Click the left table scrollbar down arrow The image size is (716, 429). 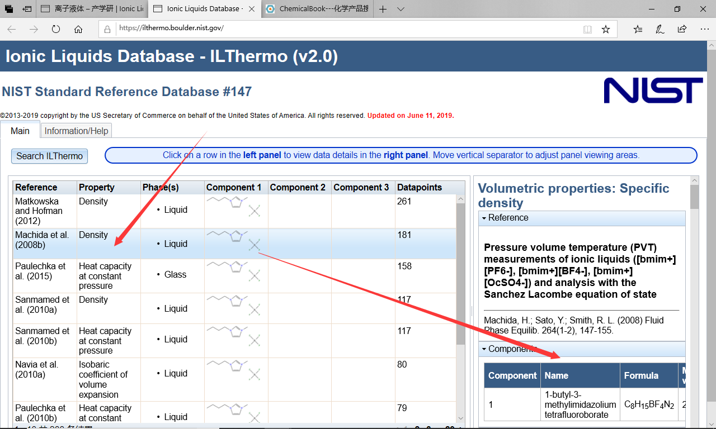pos(460,418)
